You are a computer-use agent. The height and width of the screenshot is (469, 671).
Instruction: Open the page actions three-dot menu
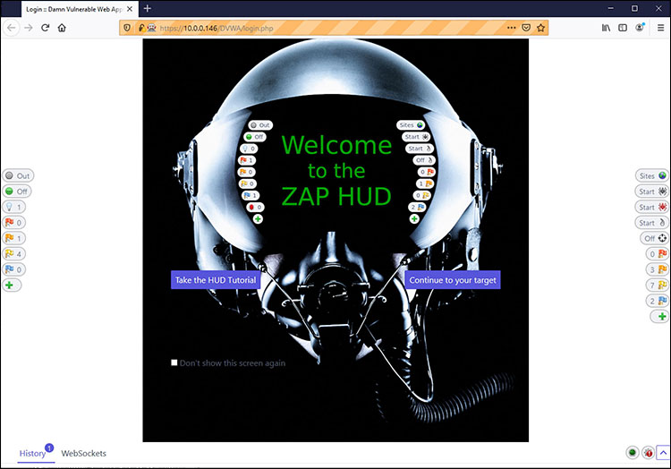point(512,28)
